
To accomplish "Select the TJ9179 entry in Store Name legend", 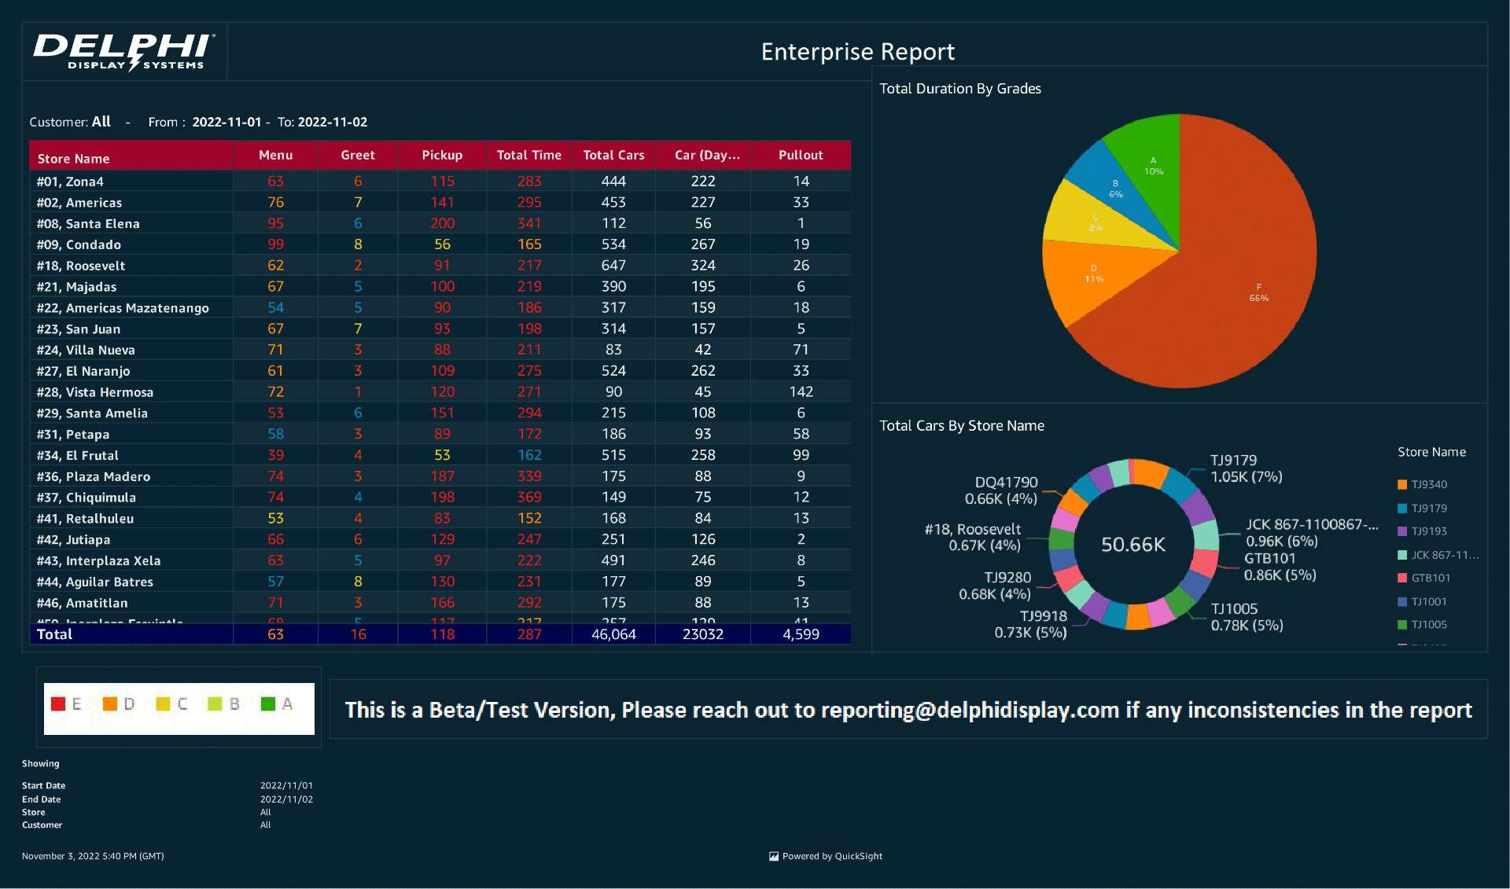I will [1422, 508].
